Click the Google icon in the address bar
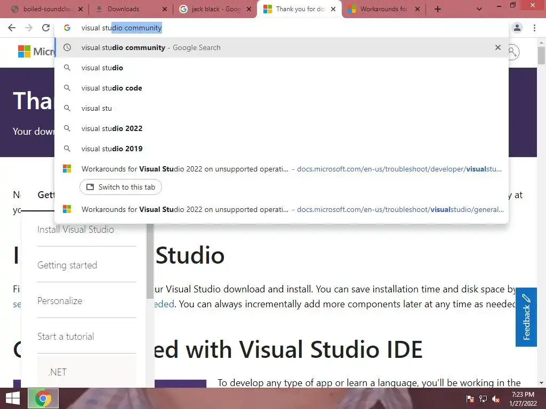This screenshot has width=546, height=409. [x=67, y=28]
